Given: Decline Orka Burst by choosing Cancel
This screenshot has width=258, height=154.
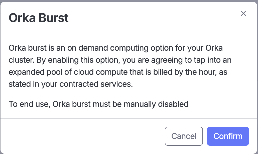Looking at the screenshot, I should tap(184, 136).
